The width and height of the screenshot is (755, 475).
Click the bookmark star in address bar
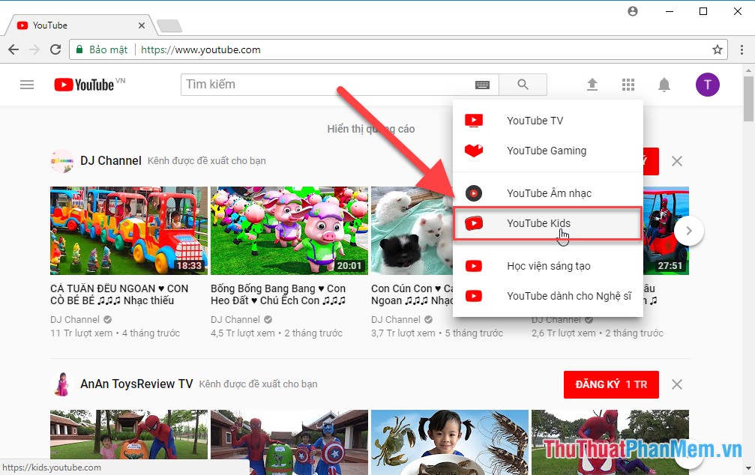tap(718, 49)
